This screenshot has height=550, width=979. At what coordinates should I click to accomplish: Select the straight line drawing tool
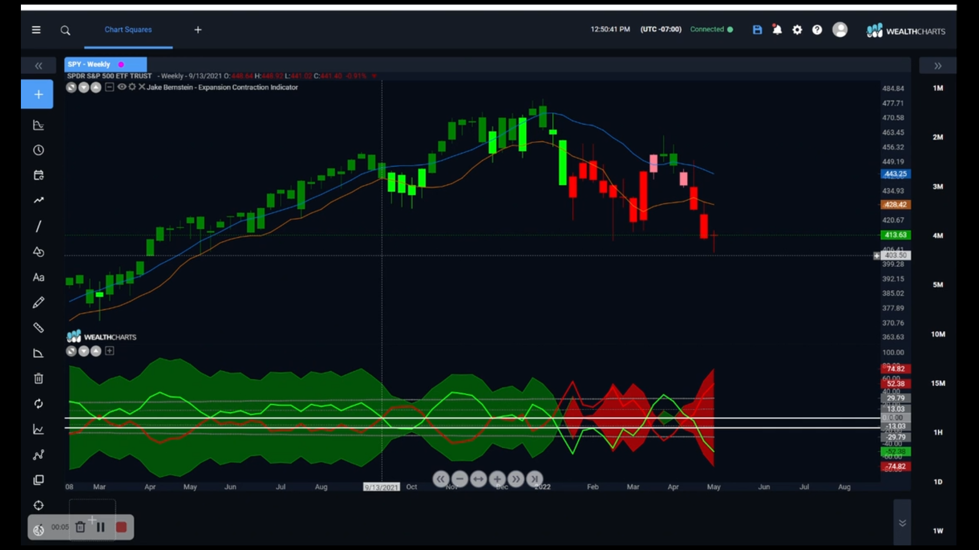click(x=38, y=226)
